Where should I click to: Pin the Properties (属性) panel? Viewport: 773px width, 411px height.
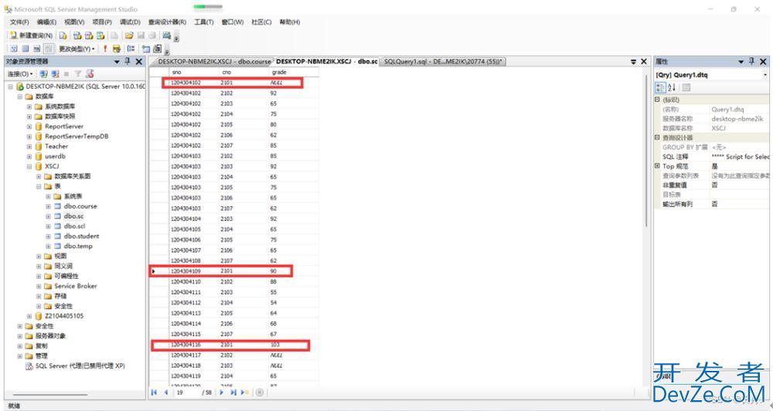click(752, 61)
